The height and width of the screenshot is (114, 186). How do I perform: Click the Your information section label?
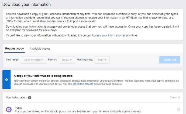pyautogui.click(x=16, y=97)
